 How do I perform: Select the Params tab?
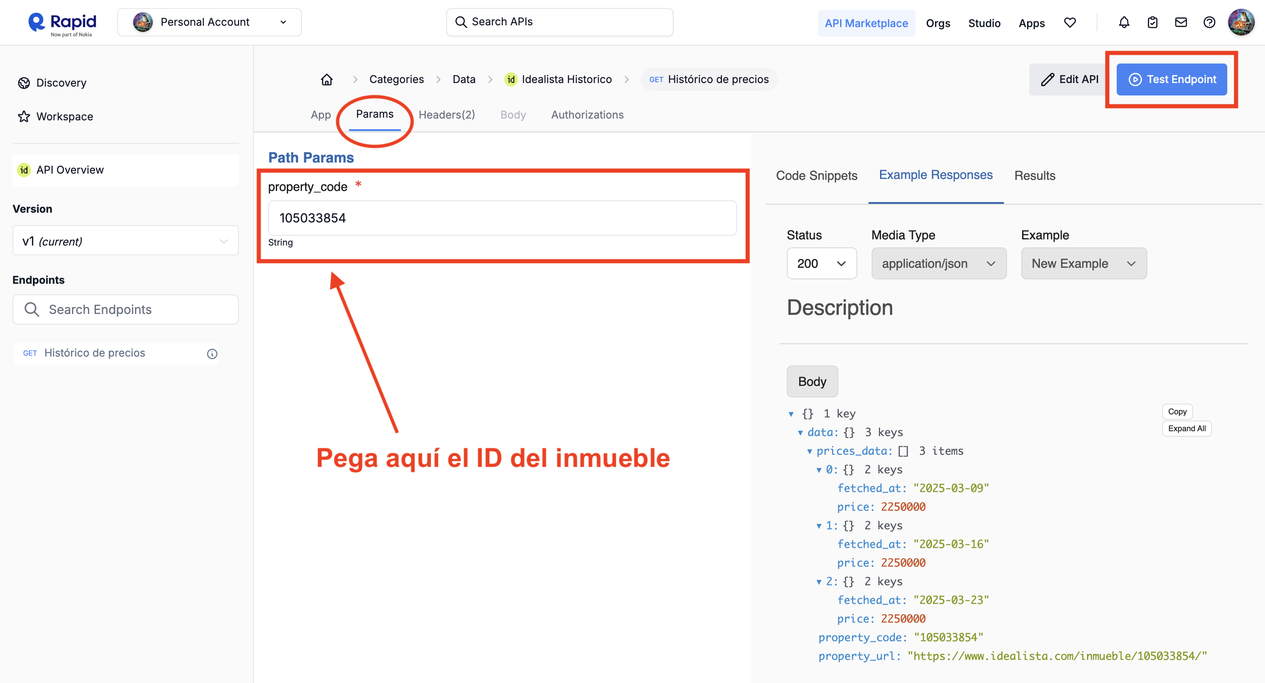375,115
